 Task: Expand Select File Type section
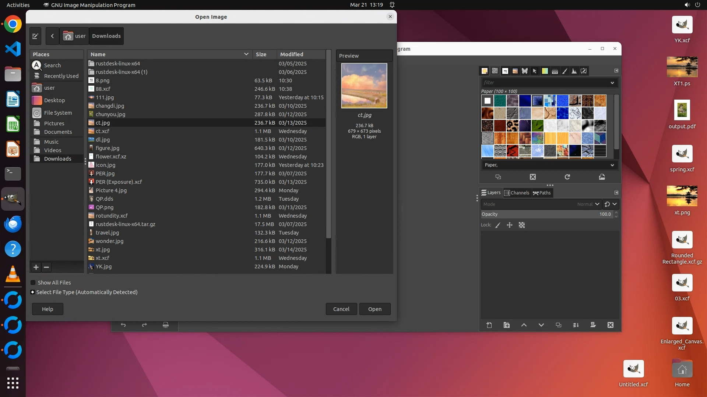33,292
